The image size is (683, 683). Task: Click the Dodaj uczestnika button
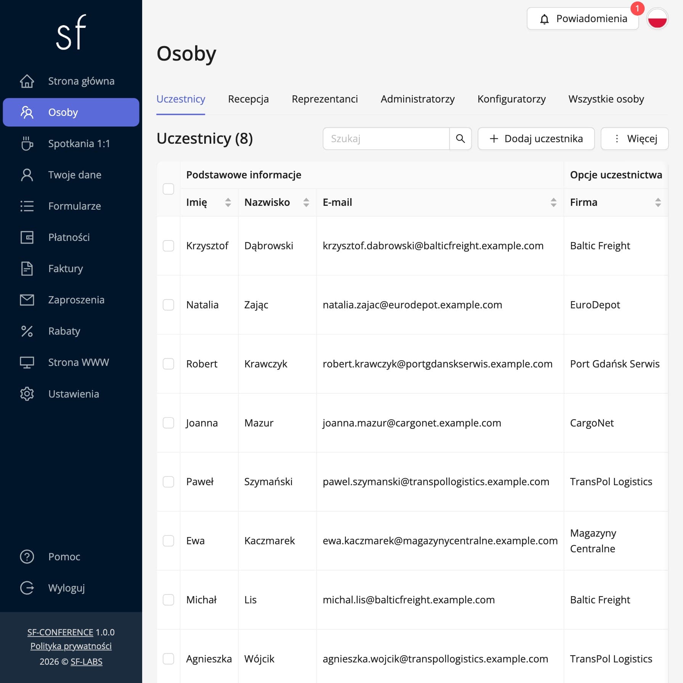[536, 139]
